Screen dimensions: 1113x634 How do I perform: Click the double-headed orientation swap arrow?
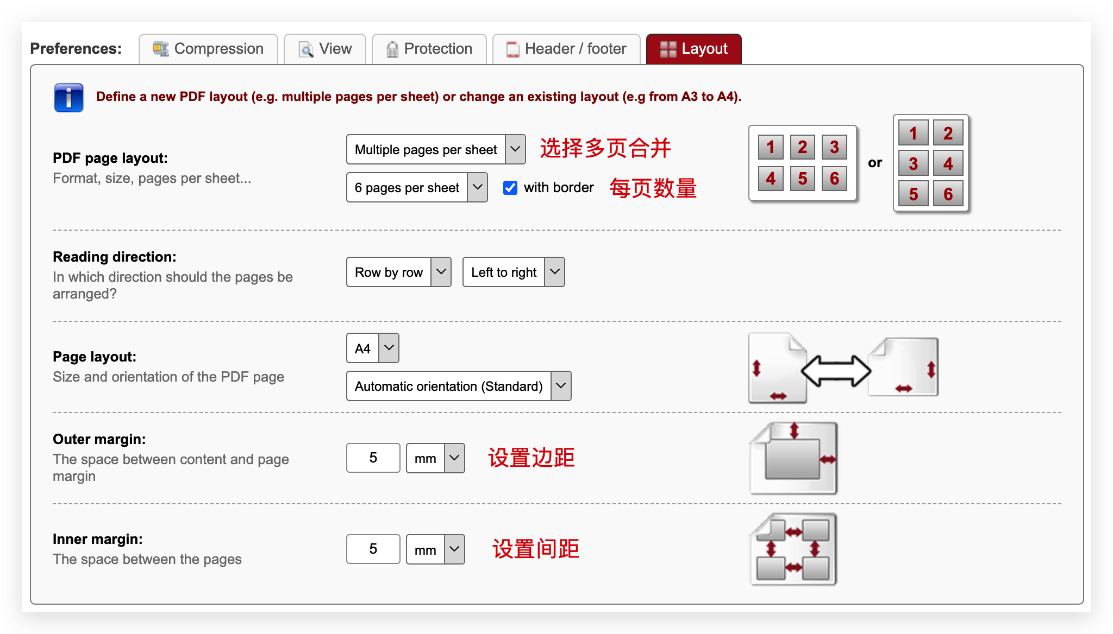point(836,371)
